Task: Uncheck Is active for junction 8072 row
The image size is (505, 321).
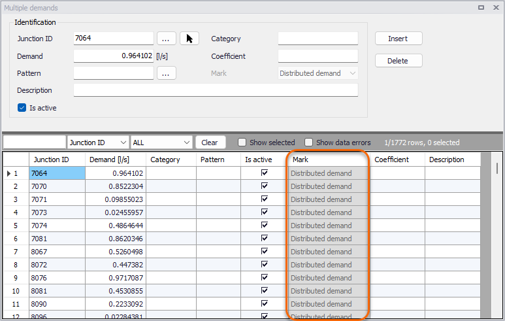Action: (265, 264)
